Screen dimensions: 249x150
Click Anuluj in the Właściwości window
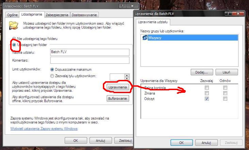pos(100,141)
